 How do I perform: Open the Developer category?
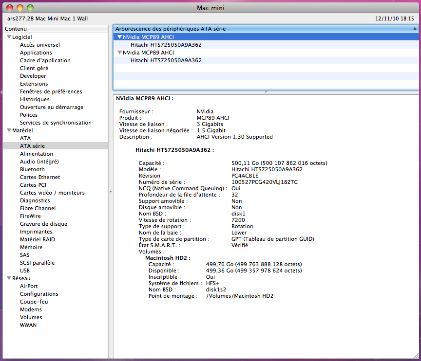[x=33, y=76]
